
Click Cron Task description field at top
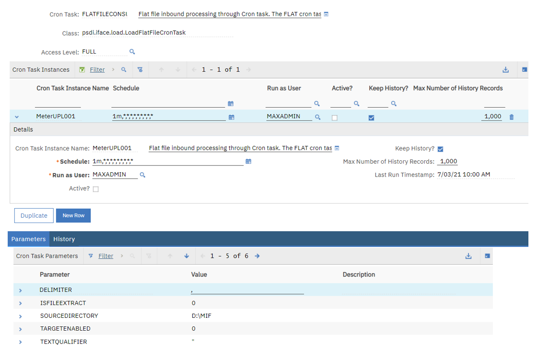(230, 14)
